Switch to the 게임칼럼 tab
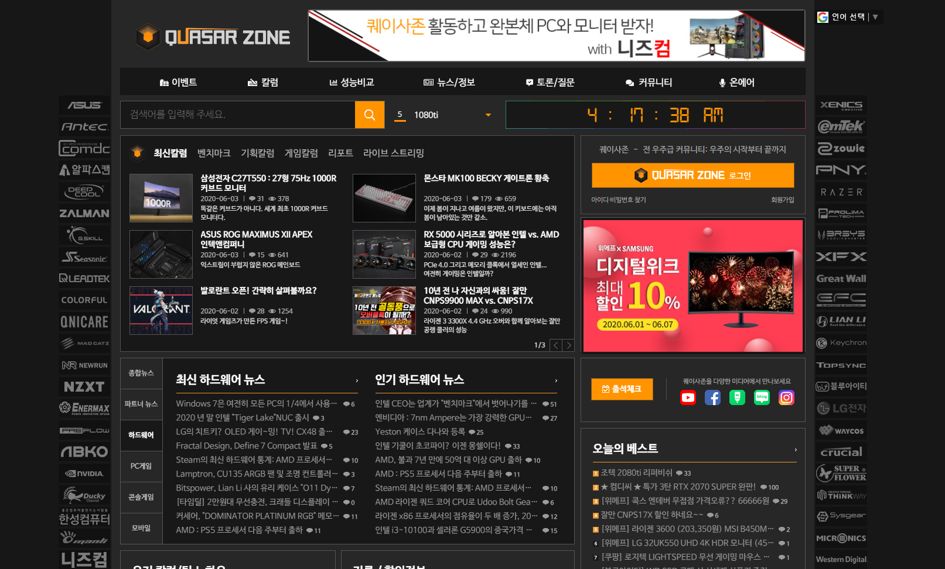Image resolution: width=945 pixels, height=569 pixels. tap(301, 153)
